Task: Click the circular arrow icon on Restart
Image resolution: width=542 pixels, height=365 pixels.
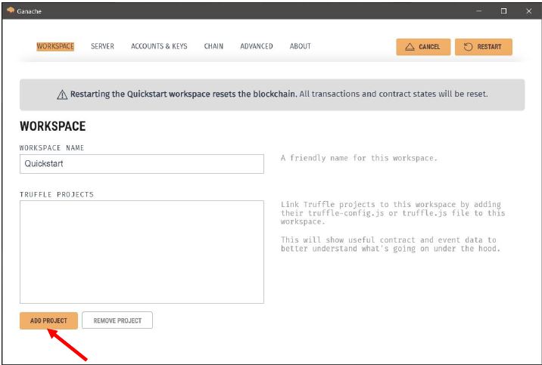Action: point(469,47)
